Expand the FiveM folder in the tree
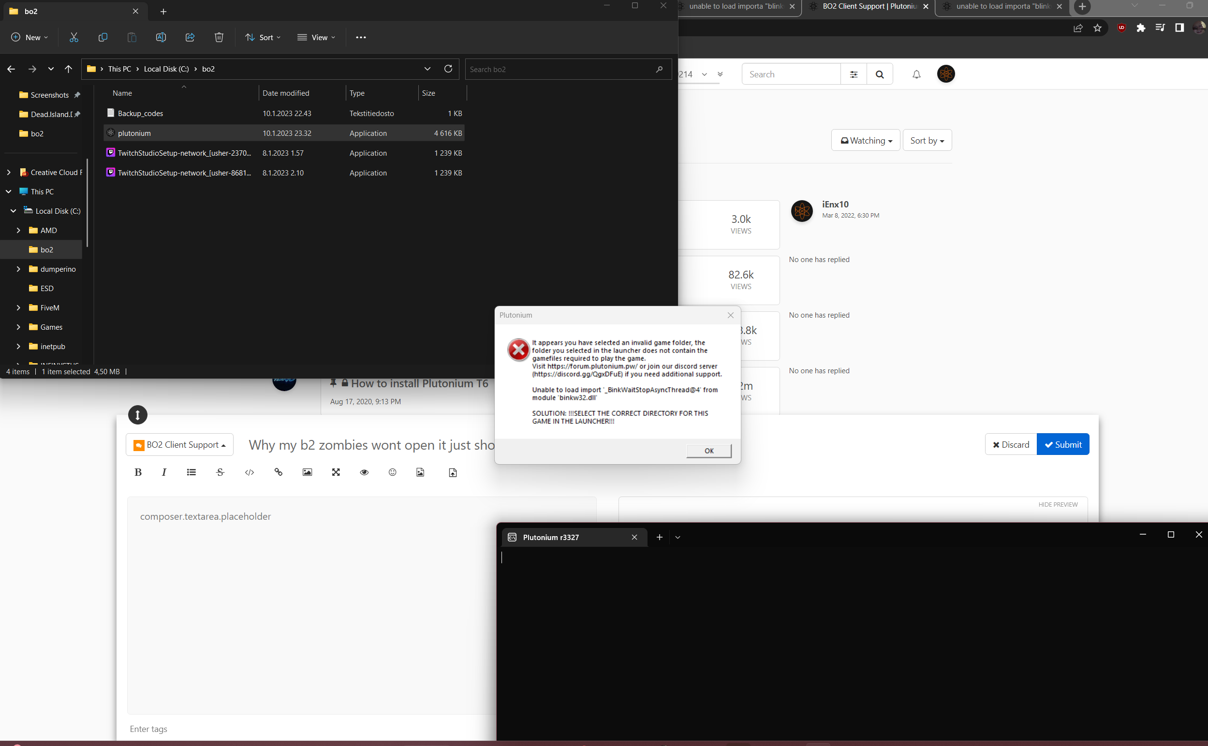The width and height of the screenshot is (1208, 746). pyautogui.click(x=18, y=308)
